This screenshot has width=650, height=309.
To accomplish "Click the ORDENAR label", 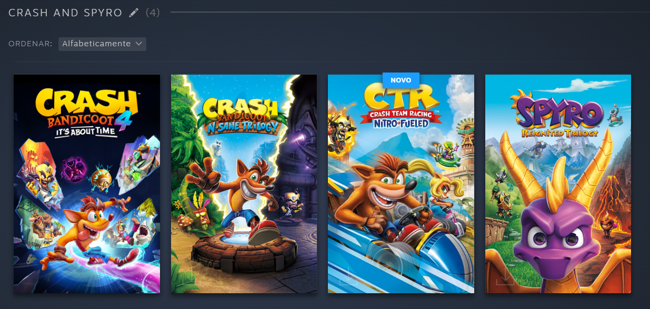I will (31, 44).
